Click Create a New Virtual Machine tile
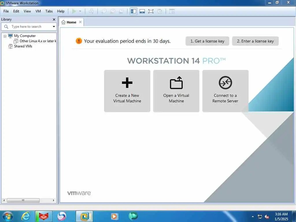296x222 pixels. tap(127, 91)
